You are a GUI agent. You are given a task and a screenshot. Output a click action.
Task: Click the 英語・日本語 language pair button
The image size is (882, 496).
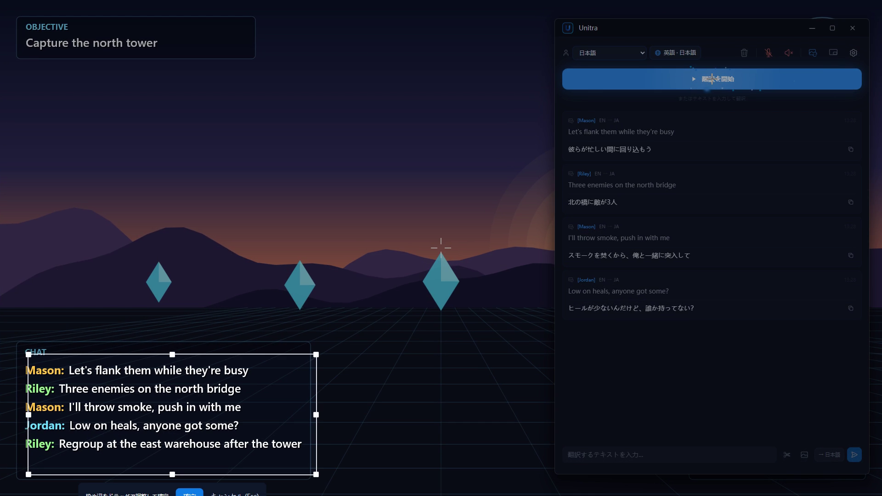point(675,53)
